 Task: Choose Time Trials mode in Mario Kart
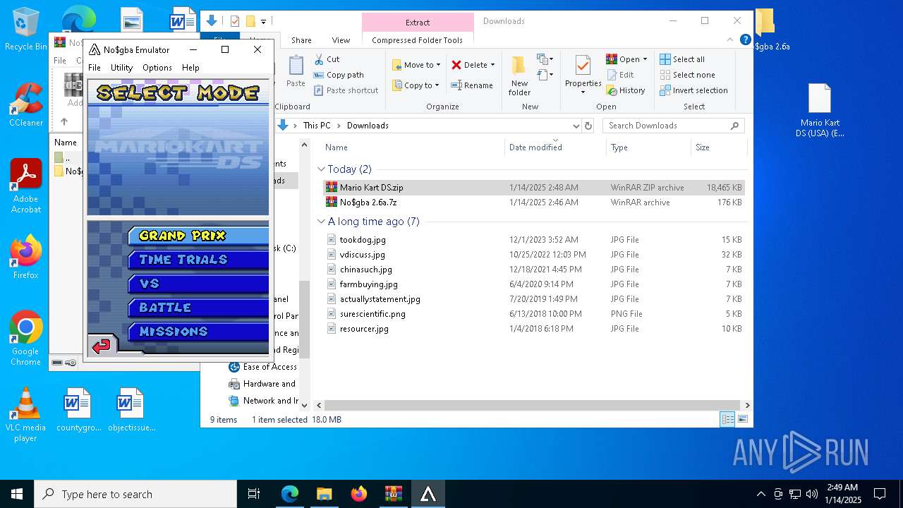[198, 260]
